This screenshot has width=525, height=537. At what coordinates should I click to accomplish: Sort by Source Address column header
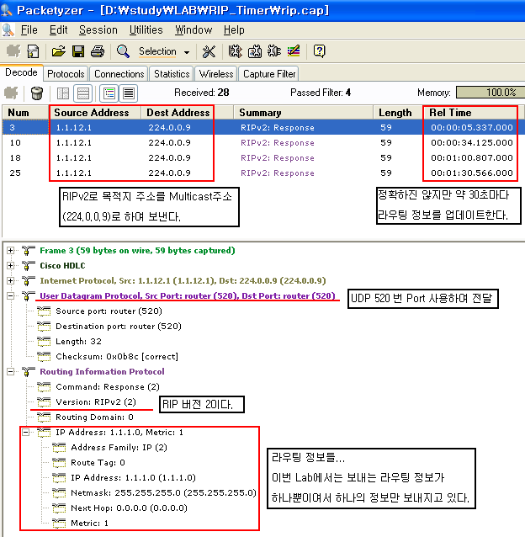pos(95,113)
